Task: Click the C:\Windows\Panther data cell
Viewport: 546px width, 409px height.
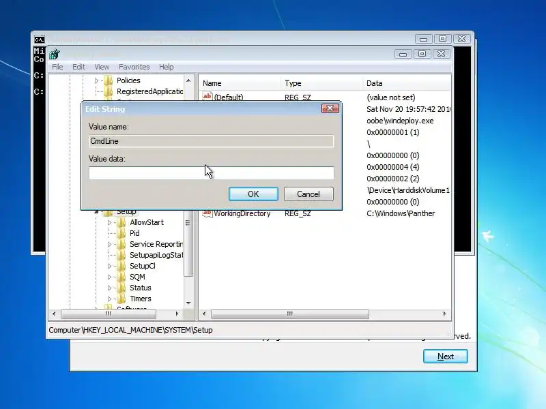Action: click(x=401, y=213)
